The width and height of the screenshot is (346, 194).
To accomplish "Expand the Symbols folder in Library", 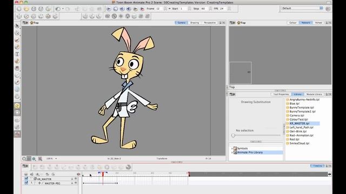I will pyautogui.click(x=232, y=149).
